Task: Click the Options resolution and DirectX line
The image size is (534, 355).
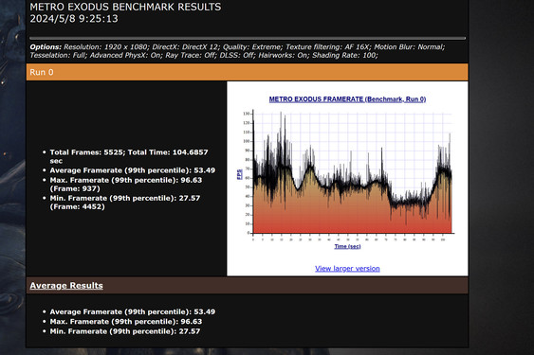Action: (237, 47)
